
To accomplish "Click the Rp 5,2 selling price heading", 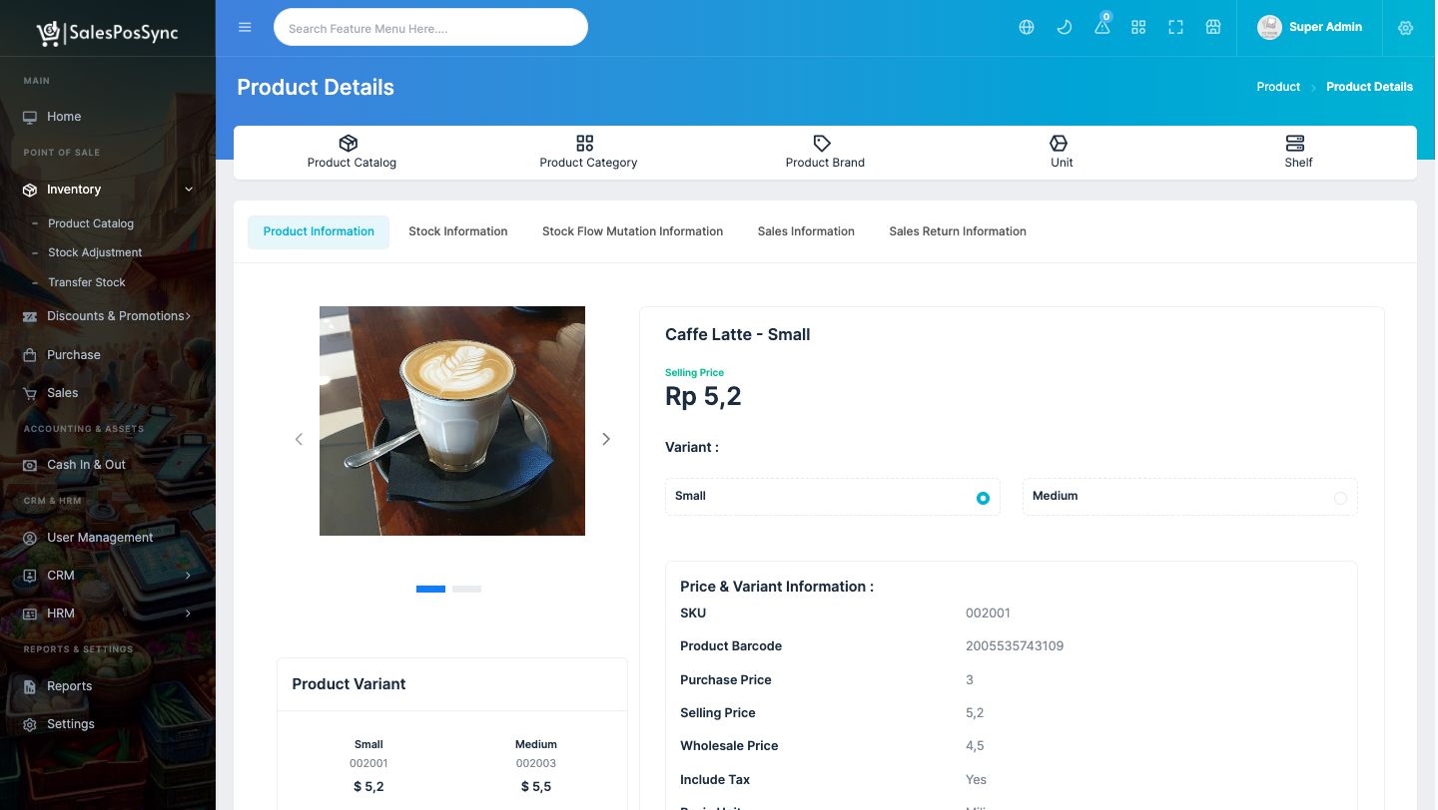I will (x=703, y=397).
